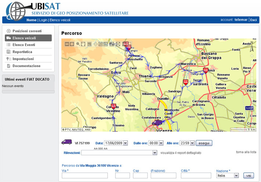Viewport: 261px width, 182px height.
Task: Click the Reportistica document icon
Action: (8, 52)
